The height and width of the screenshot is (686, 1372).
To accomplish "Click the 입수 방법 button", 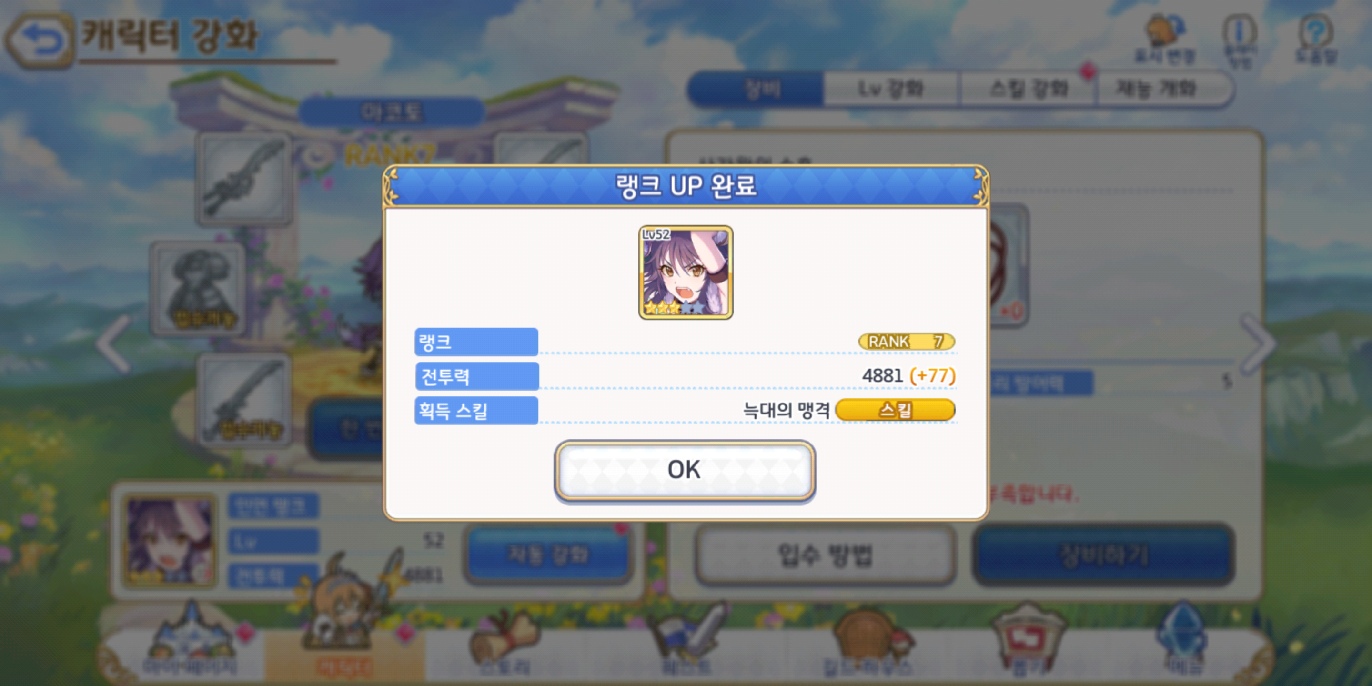I will [x=826, y=555].
